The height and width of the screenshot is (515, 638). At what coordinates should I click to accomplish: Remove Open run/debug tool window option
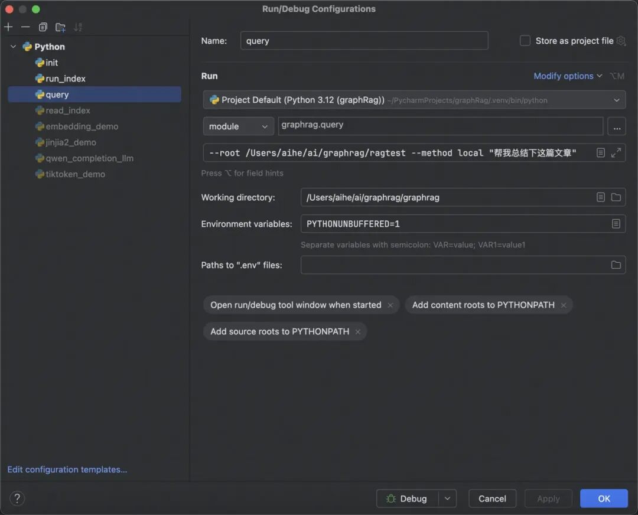point(390,305)
